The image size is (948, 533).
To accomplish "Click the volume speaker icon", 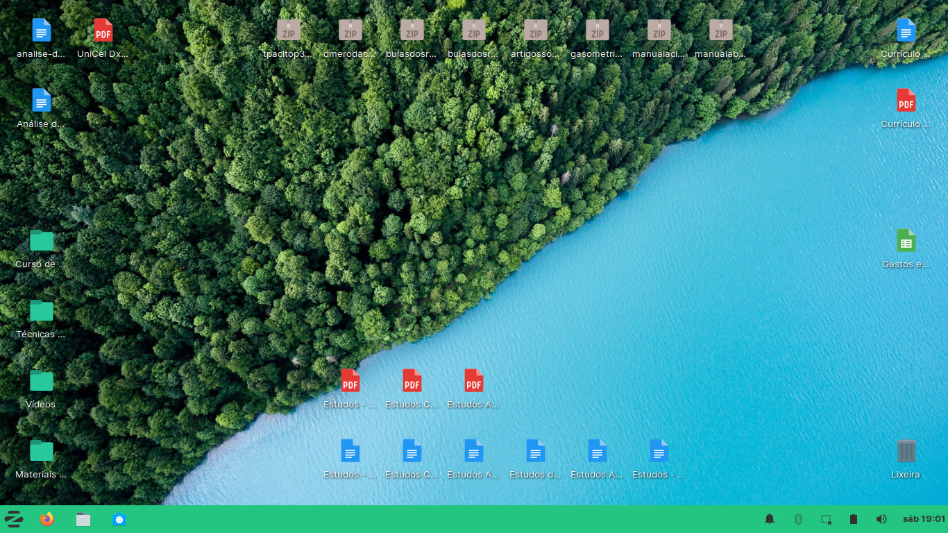I will 881,519.
